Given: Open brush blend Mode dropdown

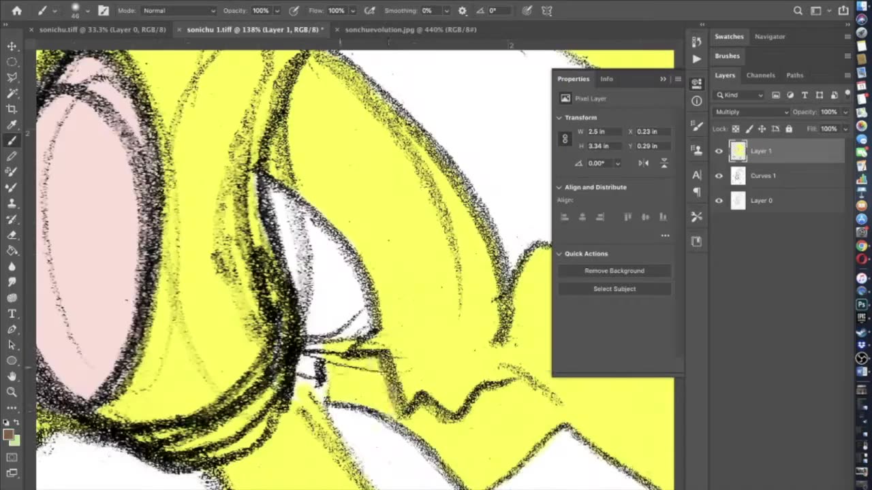Looking at the screenshot, I should [x=179, y=10].
